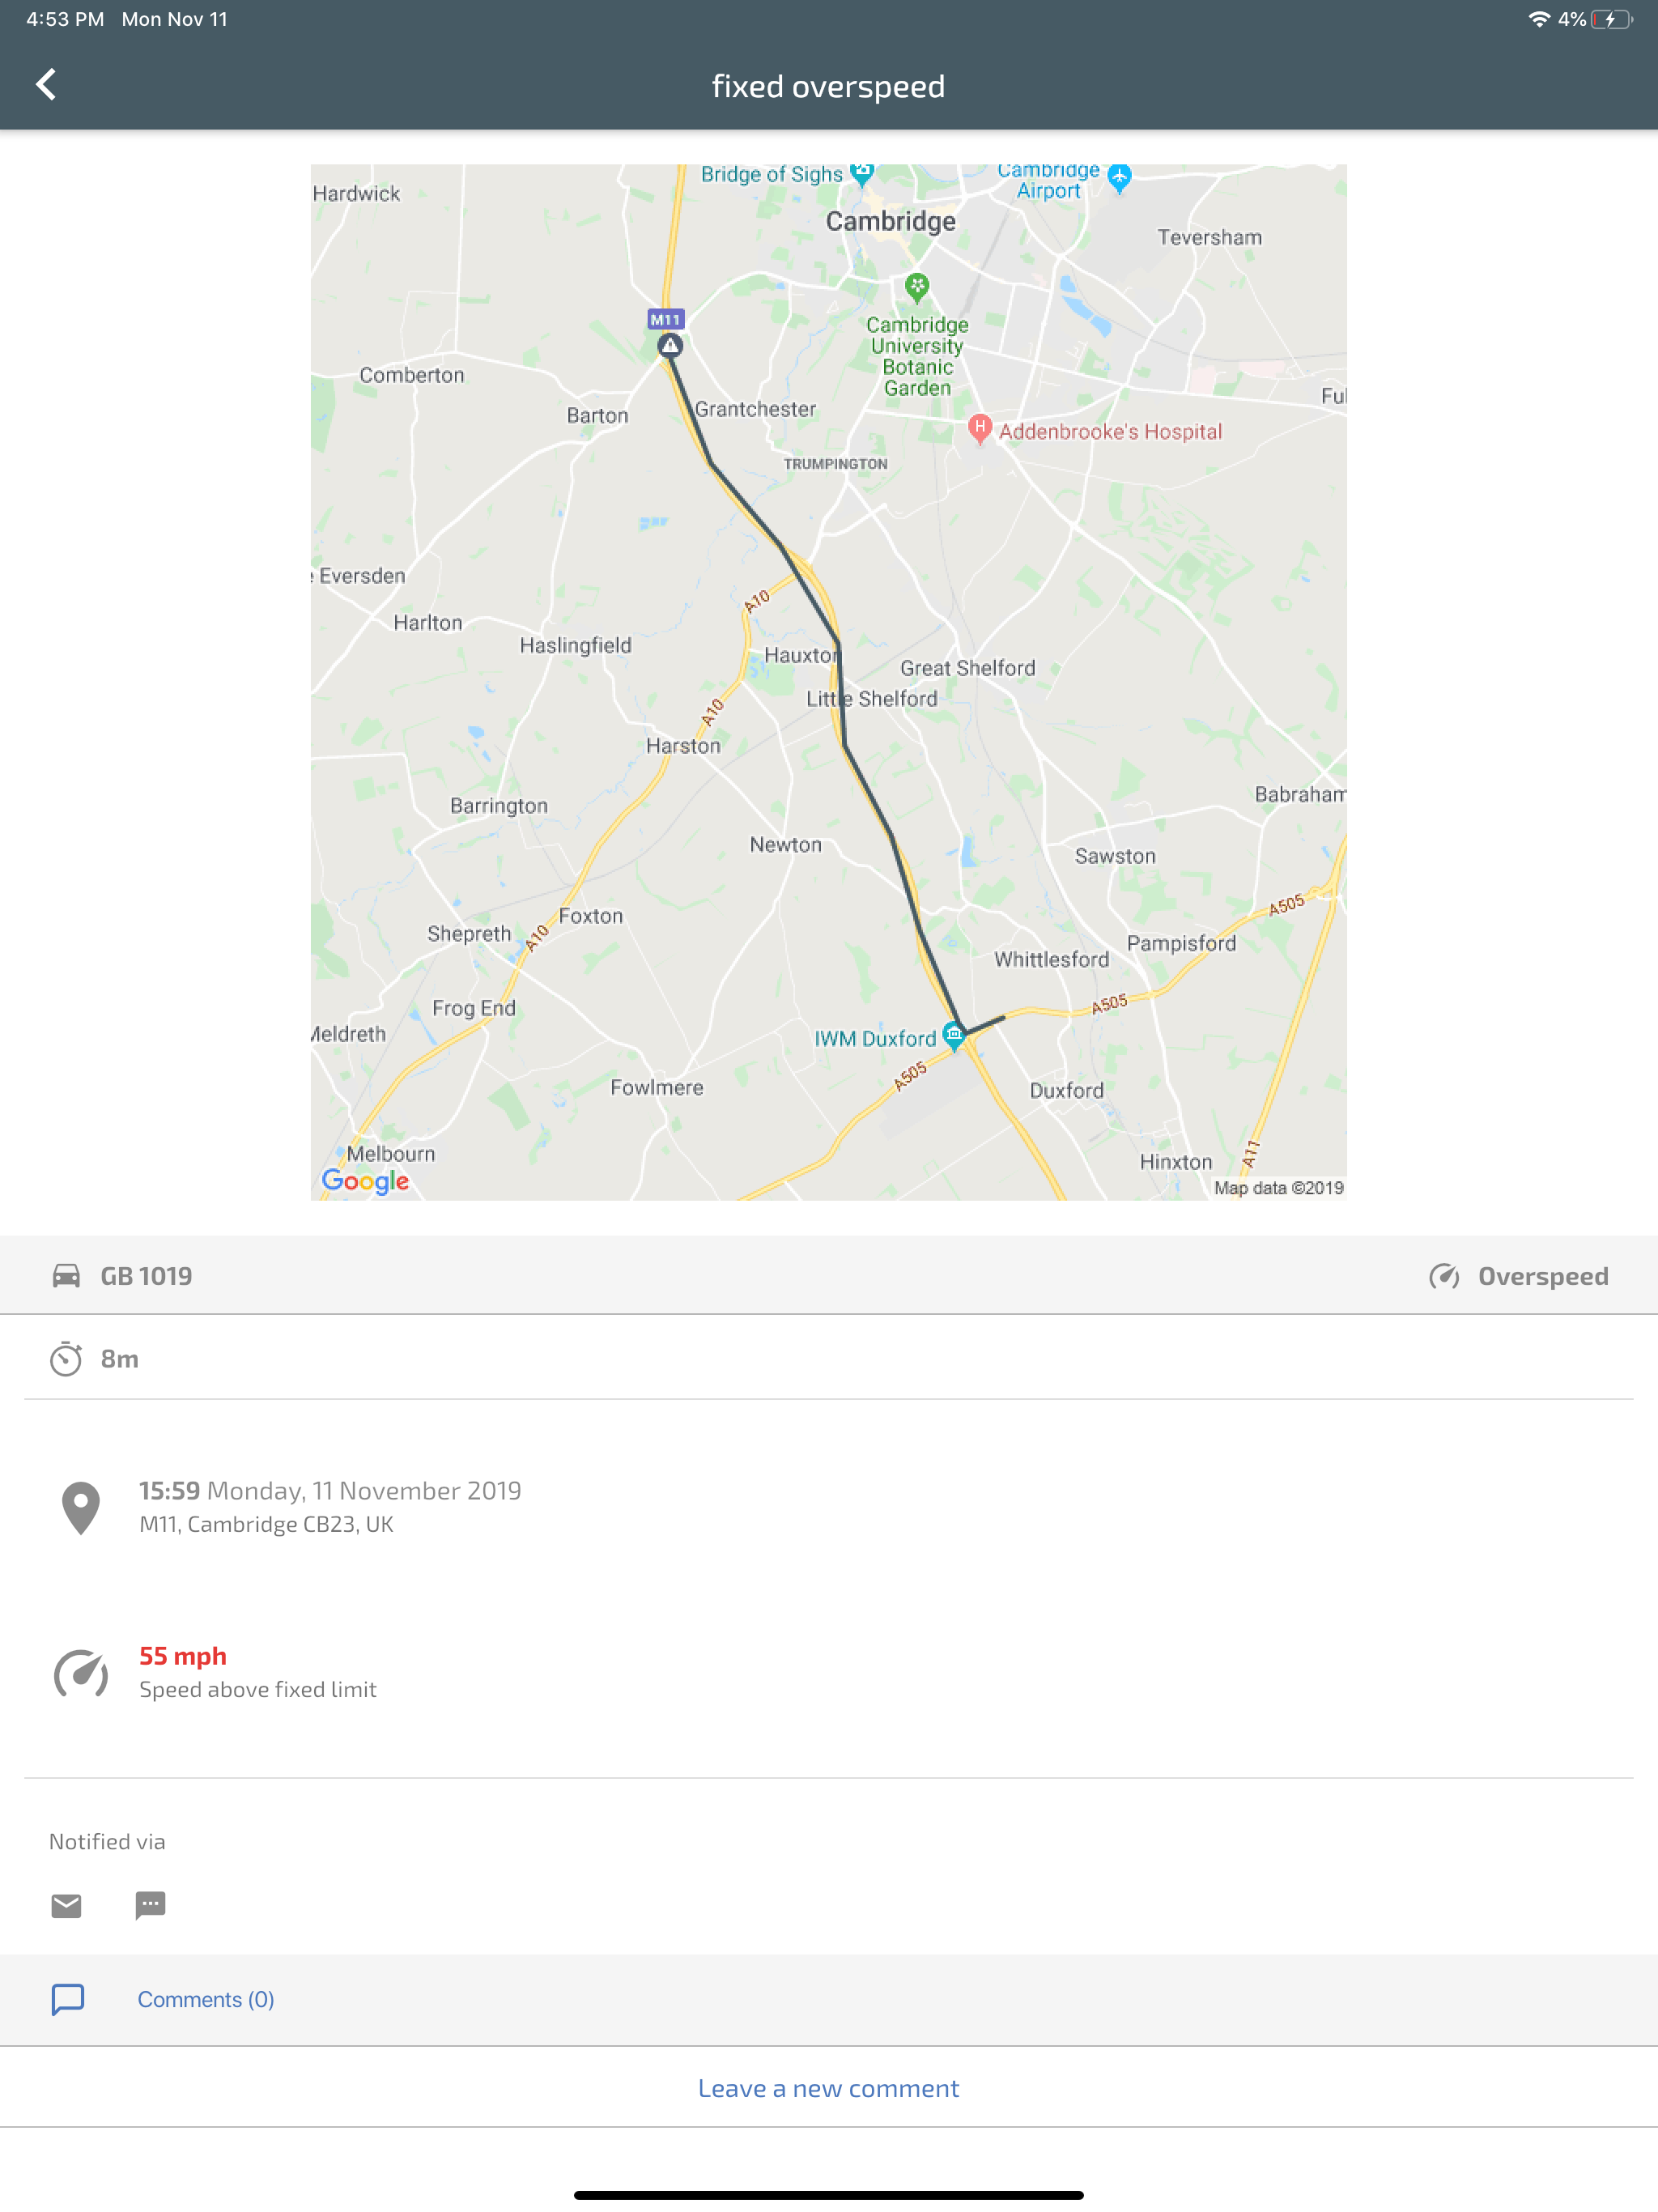Tap the Botanic Garden map marker
This screenshot has width=1658, height=2212.
pyautogui.click(x=917, y=288)
